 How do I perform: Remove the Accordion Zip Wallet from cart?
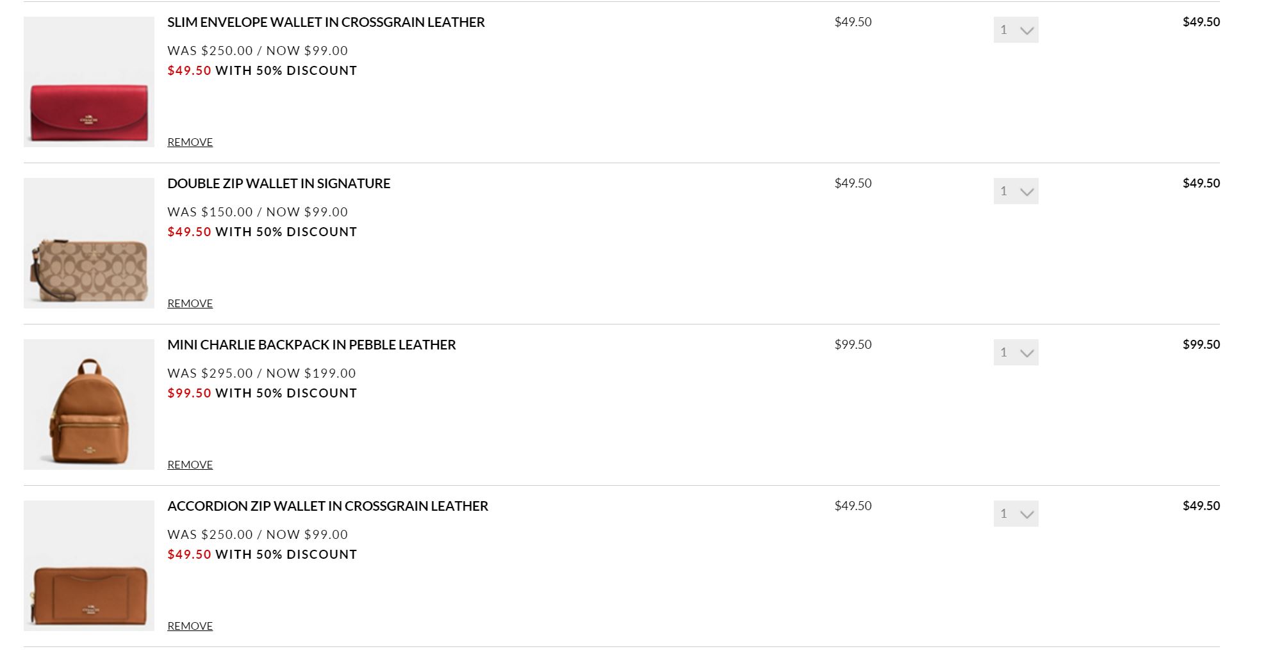click(x=190, y=626)
